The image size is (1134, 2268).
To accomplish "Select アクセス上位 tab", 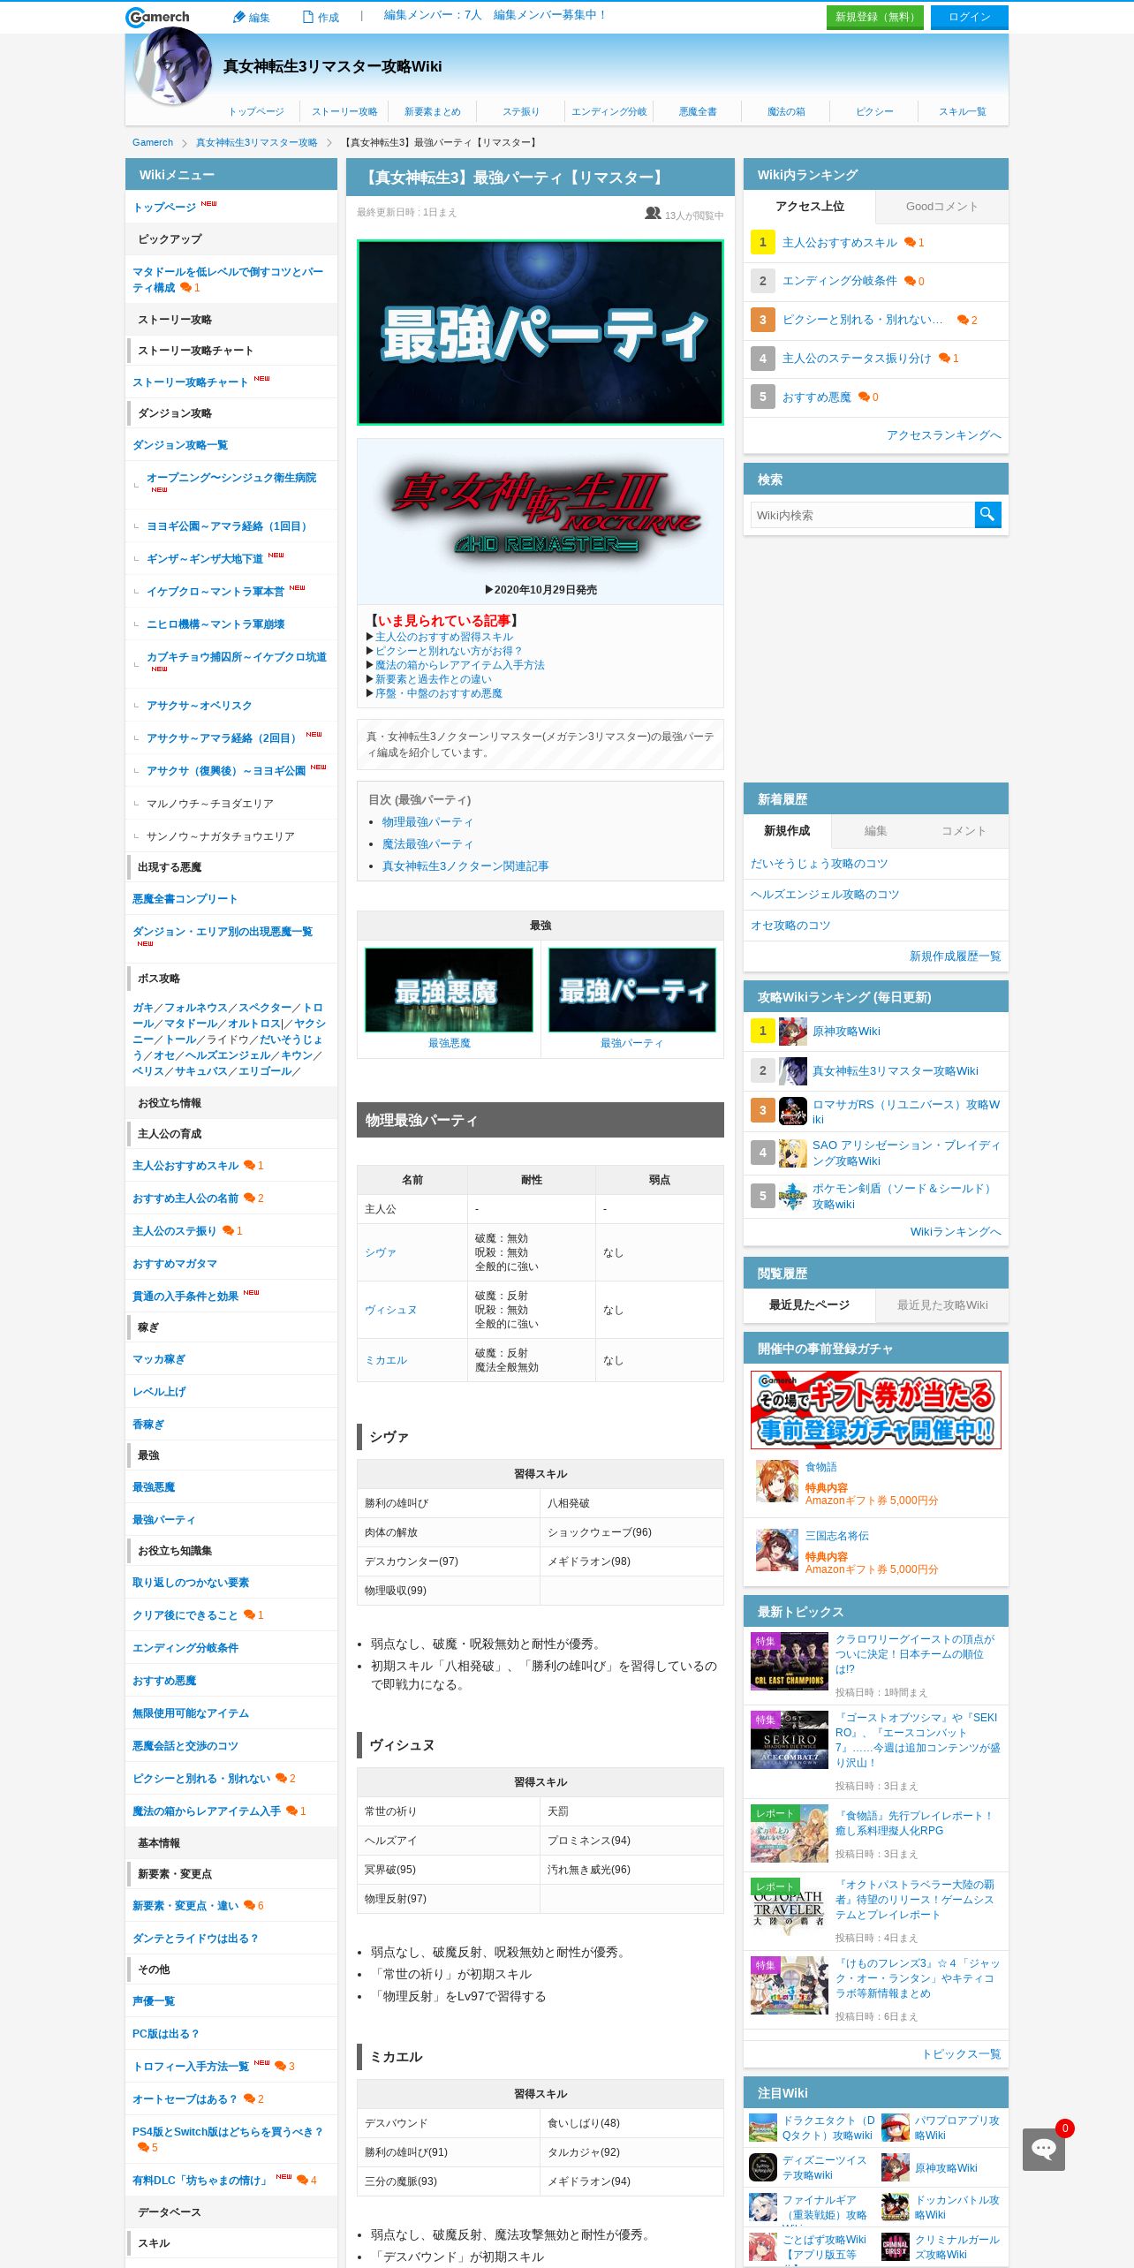I will (x=810, y=207).
